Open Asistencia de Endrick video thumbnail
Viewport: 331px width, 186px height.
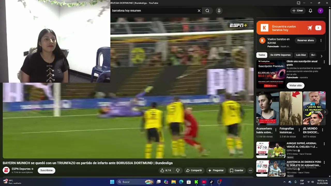[271, 168]
